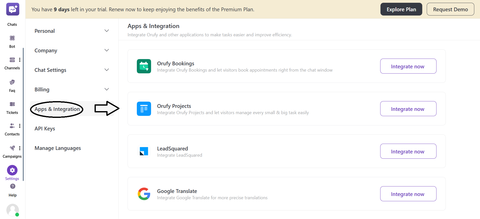Viewport: 480px width, 219px height.
Task: Collapse the Chat Settings chevron
Action: (x=107, y=70)
